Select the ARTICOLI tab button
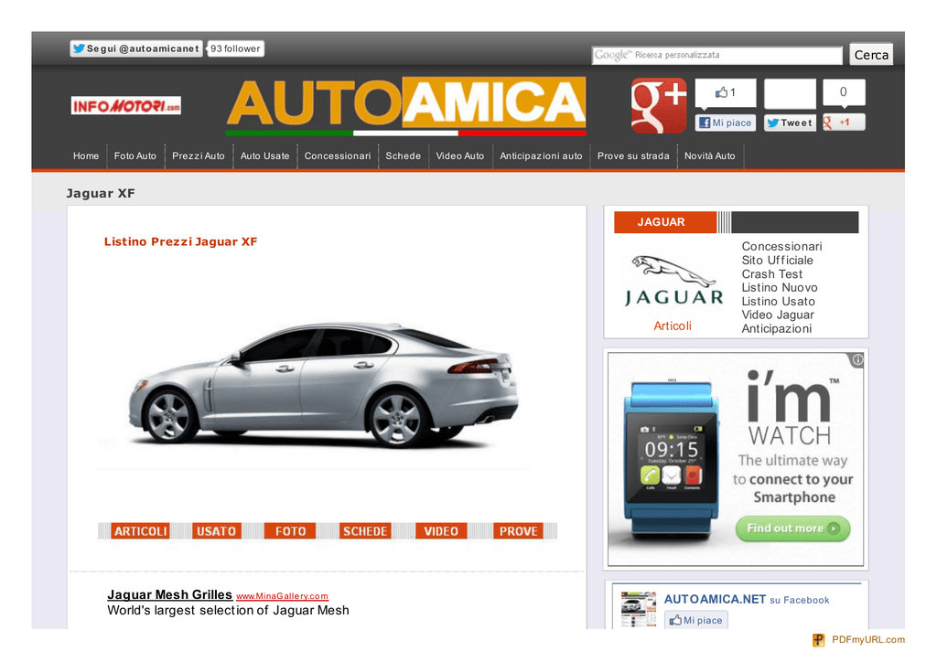 click(140, 531)
